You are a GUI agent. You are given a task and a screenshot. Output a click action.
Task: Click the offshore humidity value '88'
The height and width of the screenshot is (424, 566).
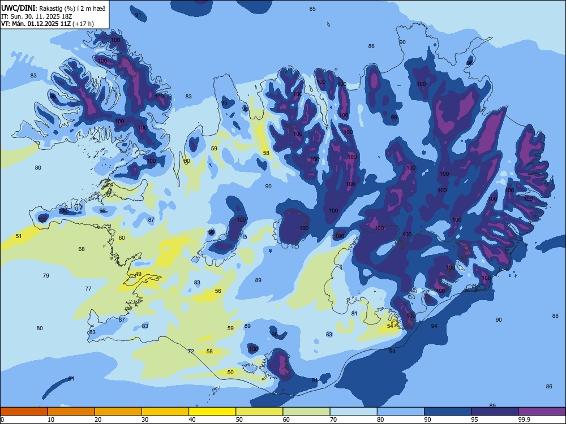[555, 316]
